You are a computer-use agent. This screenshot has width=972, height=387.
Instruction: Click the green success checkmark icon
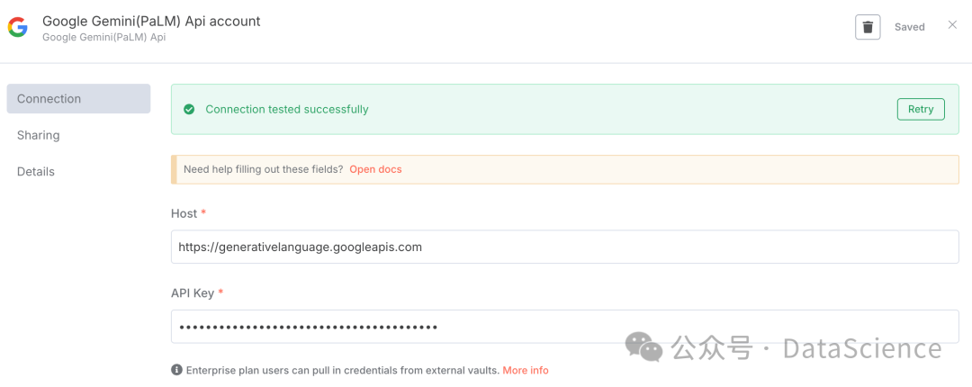point(189,110)
